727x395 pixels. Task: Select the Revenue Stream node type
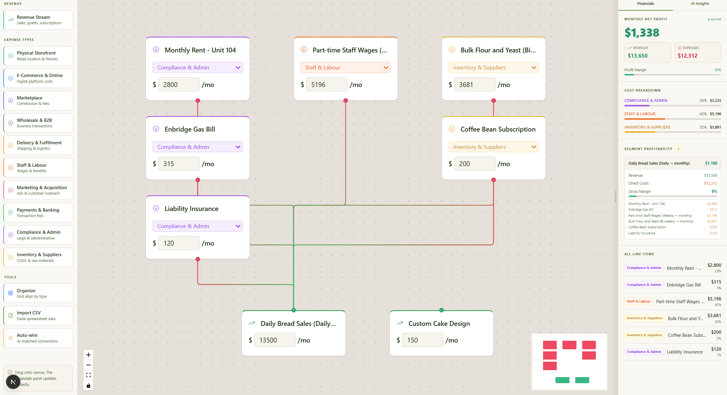pos(38,20)
